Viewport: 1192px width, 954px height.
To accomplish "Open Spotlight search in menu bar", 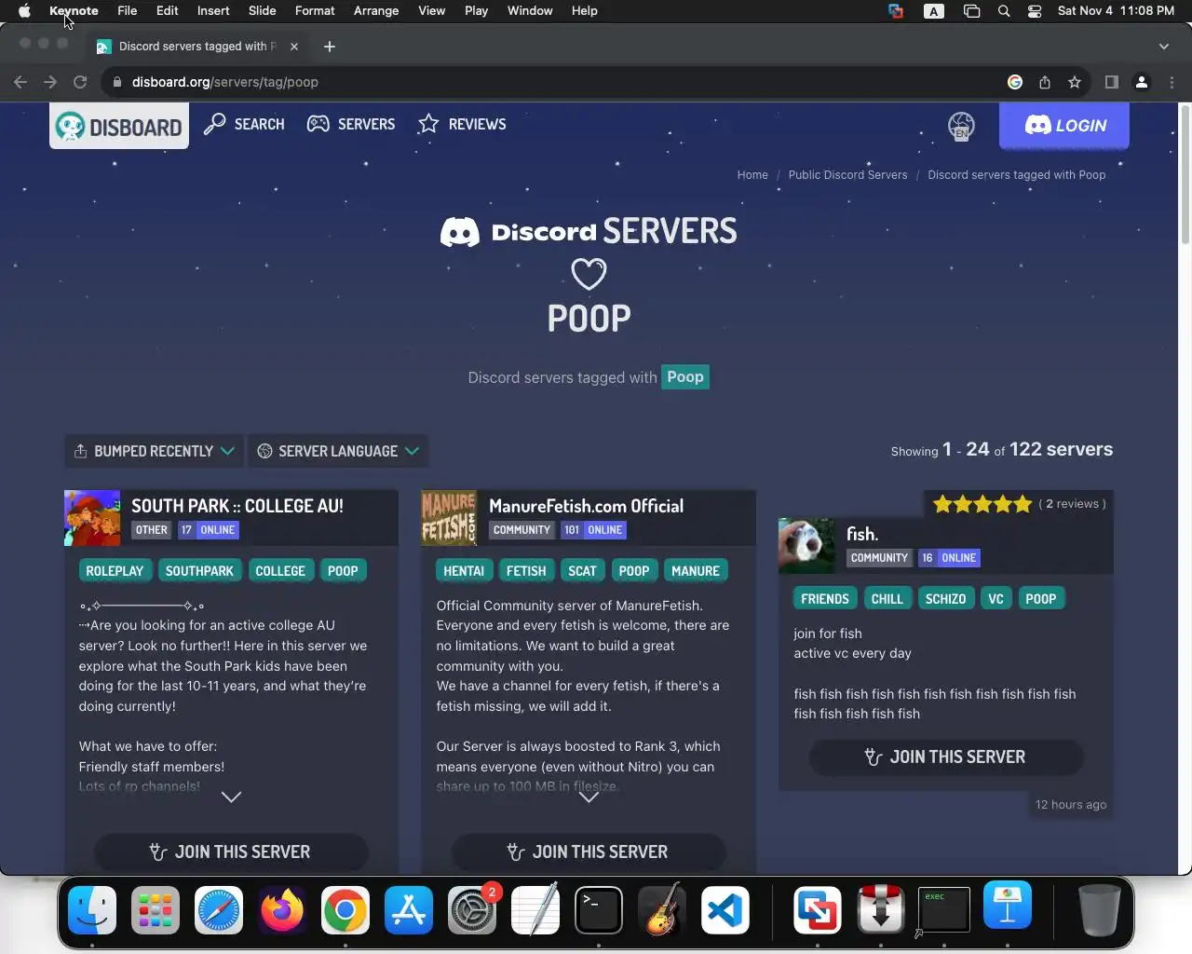I will pyautogui.click(x=1004, y=11).
